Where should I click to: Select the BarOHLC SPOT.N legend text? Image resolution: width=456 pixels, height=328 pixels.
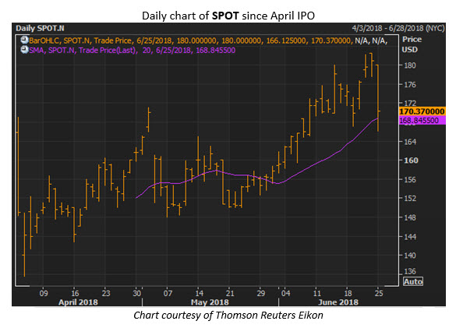208,41
